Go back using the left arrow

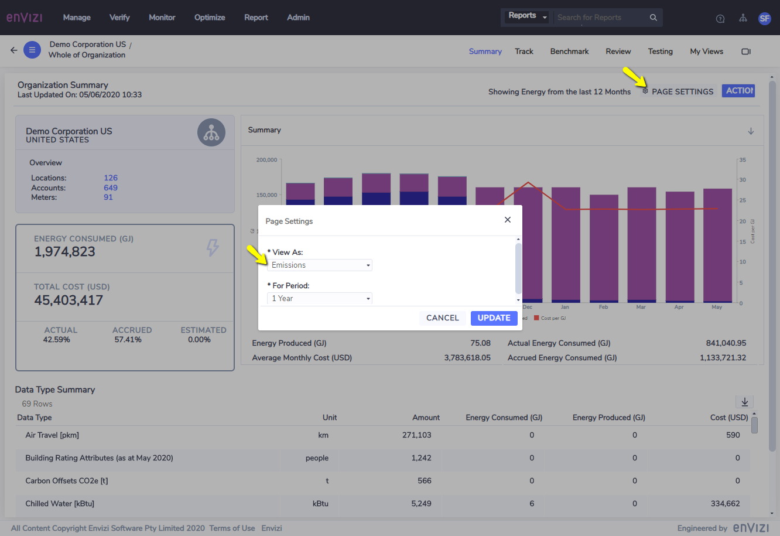tap(14, 50)
